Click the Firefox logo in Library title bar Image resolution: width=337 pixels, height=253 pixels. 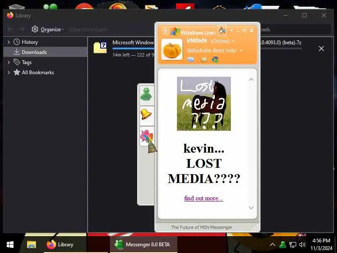tap(10, 15)
